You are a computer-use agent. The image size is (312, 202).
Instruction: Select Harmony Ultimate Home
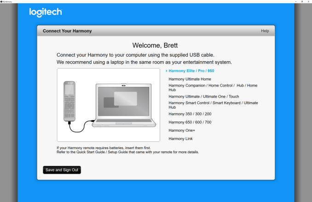click(190, 79)
